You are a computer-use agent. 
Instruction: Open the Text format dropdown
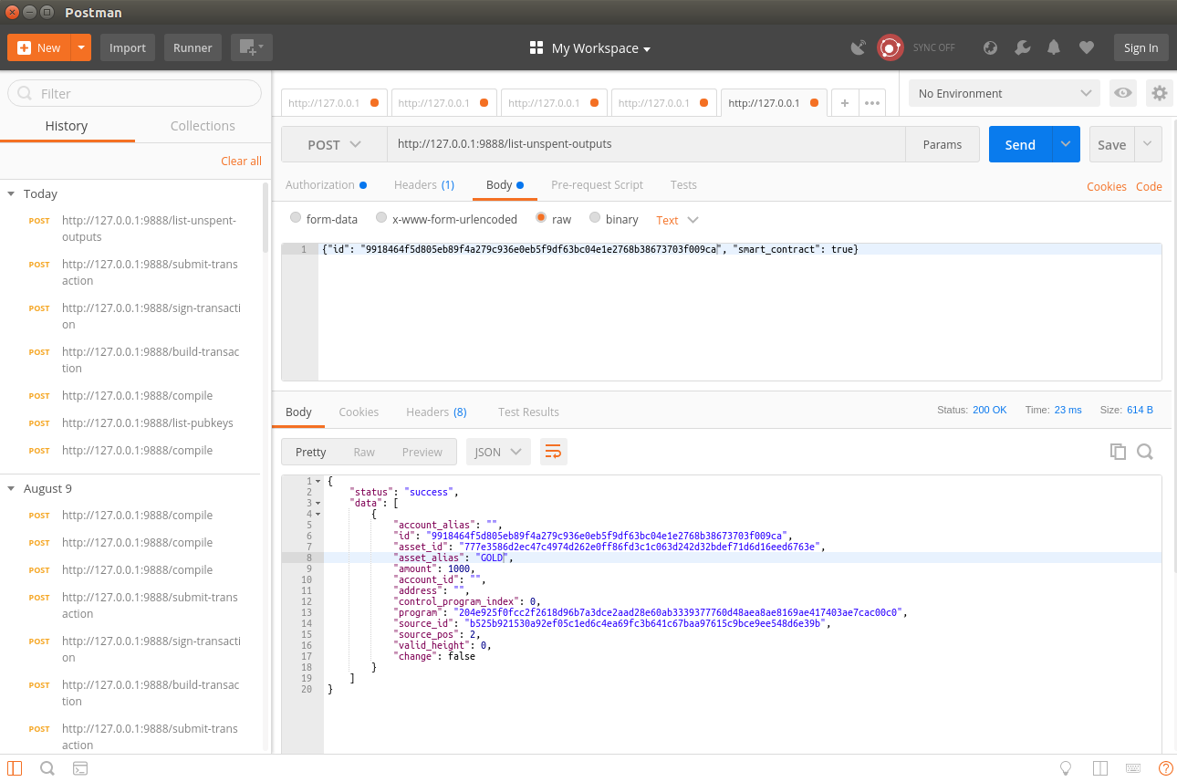tap(677, 220)
